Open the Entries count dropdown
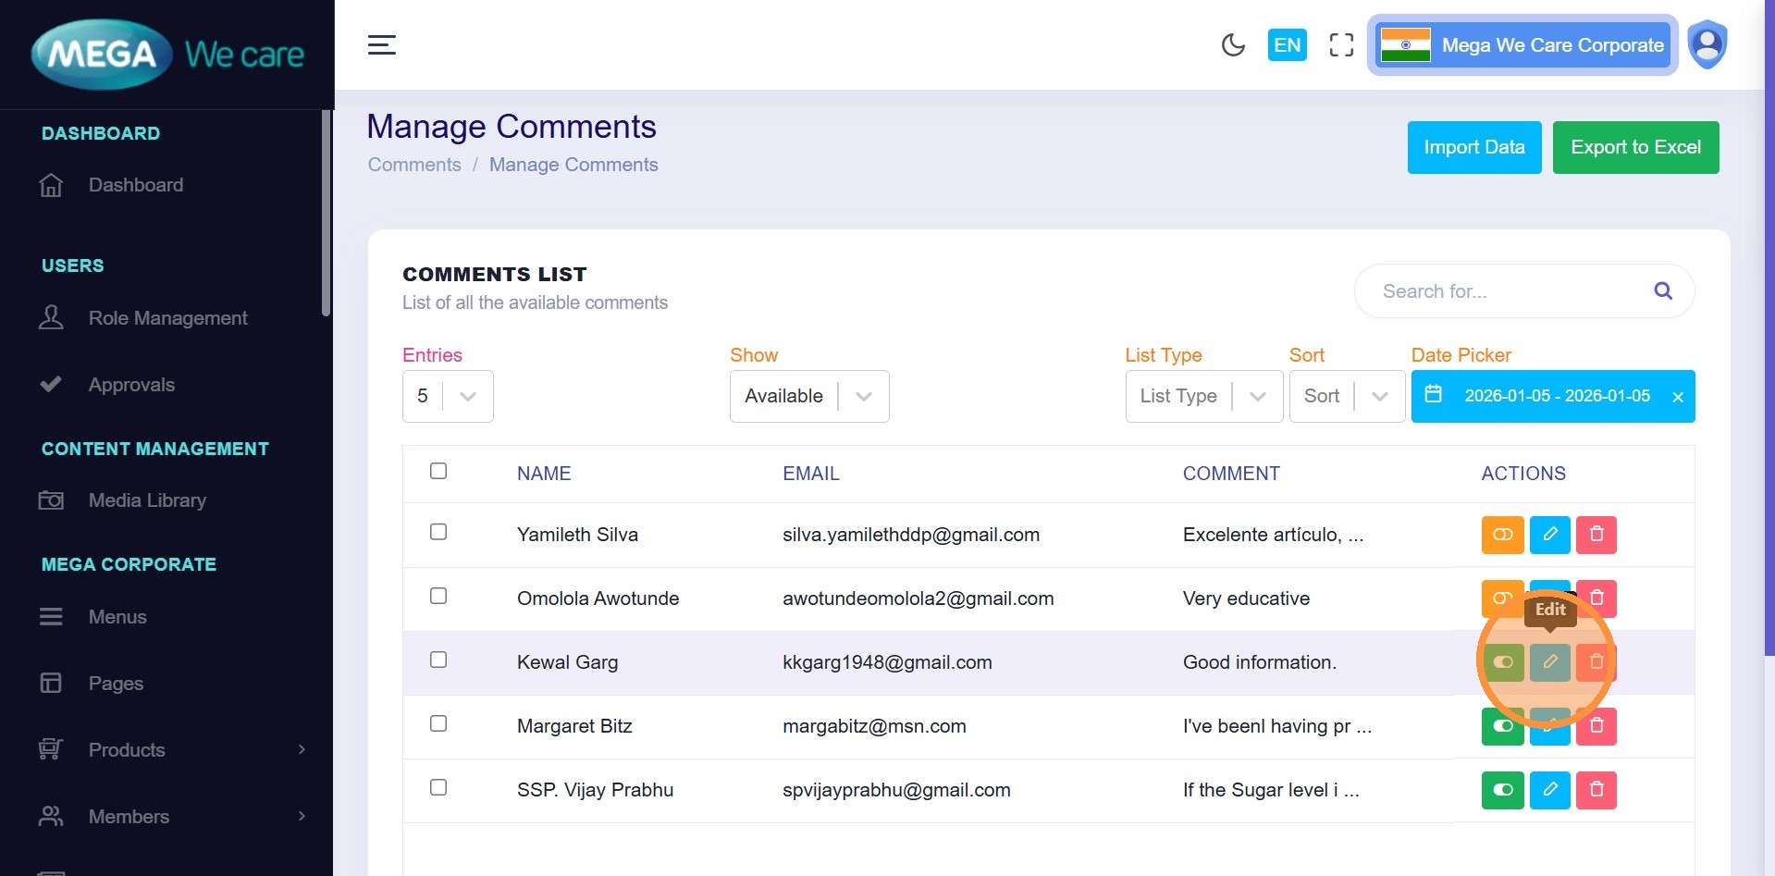This screenshot has height=876, width=1775. coord(448,396)
